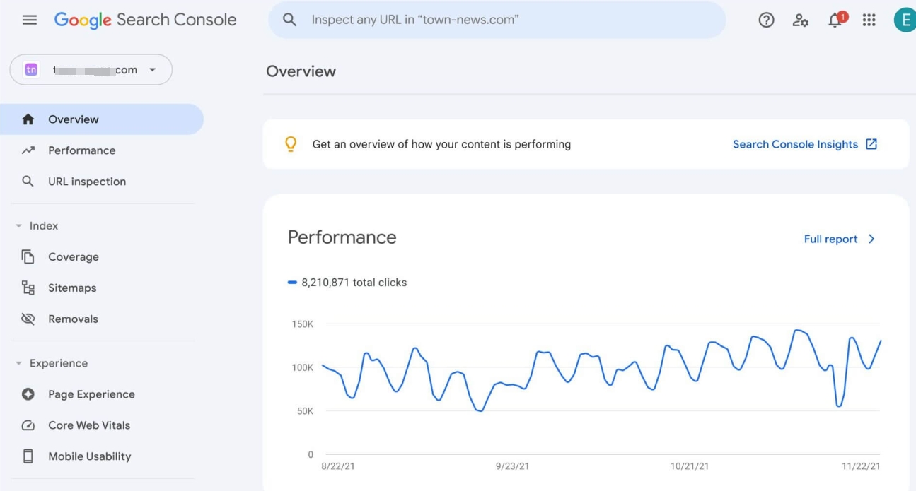916x491 pixels.
Task: Click the 50K axis label
Action: click(x=305, y=411)
